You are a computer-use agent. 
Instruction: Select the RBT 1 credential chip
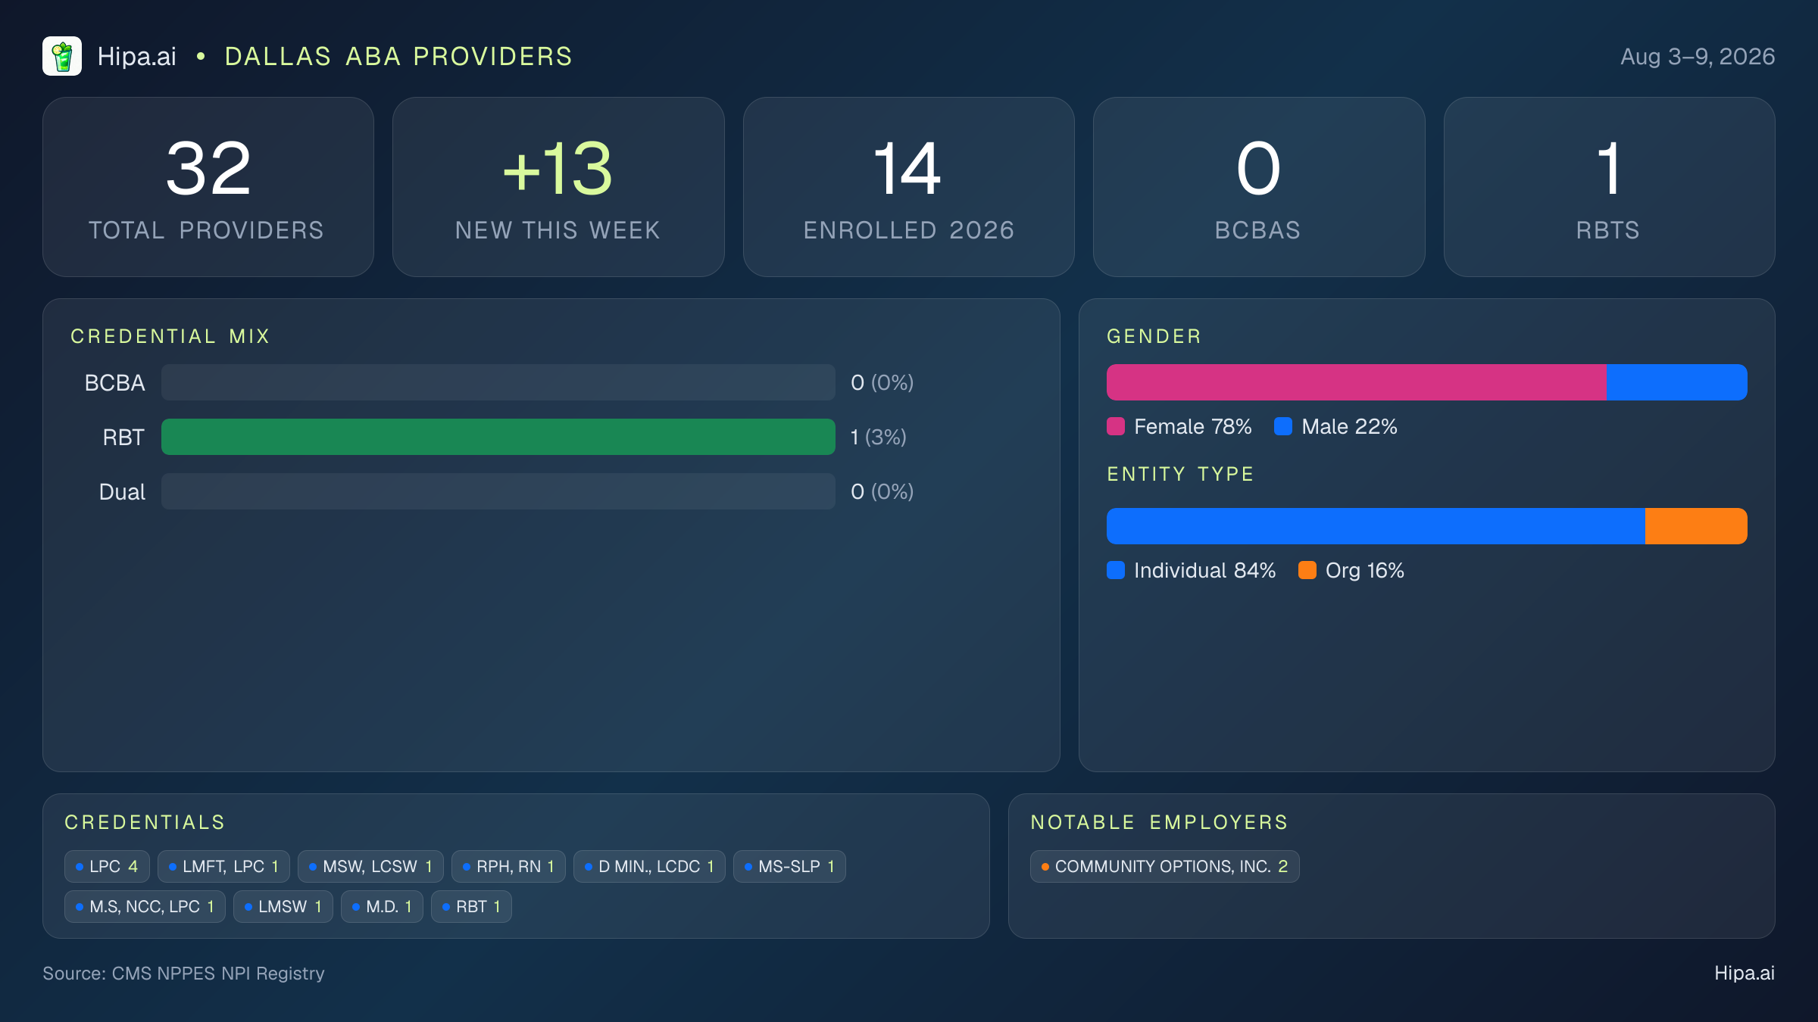coord(471,907)
